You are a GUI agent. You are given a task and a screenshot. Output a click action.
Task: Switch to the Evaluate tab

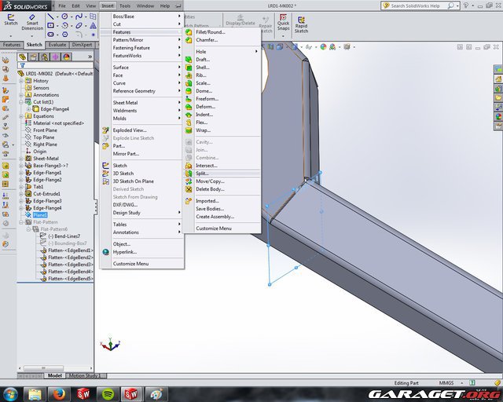(57, 45)
